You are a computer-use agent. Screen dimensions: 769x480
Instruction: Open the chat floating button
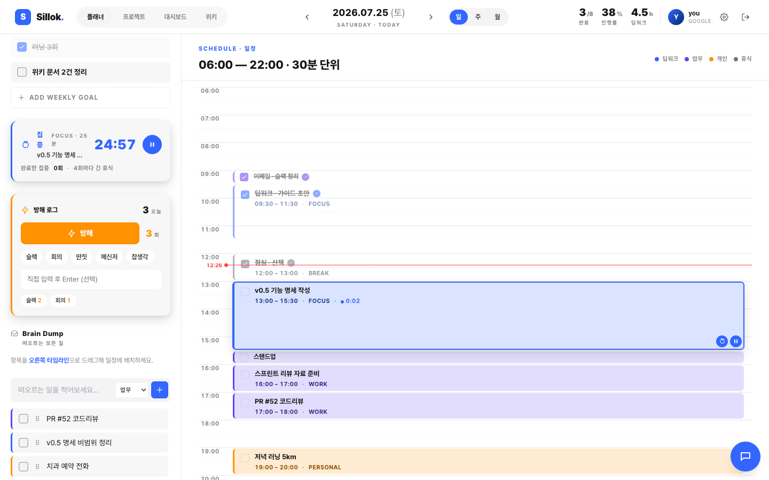point(746,457)
